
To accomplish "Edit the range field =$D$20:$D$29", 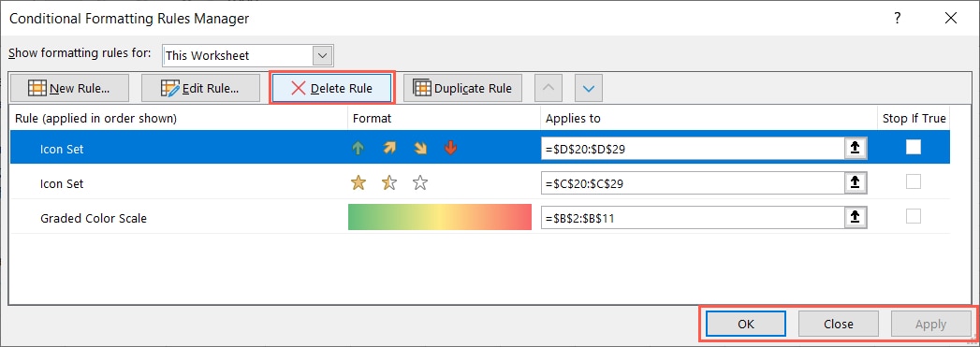I will coord(693,149).
